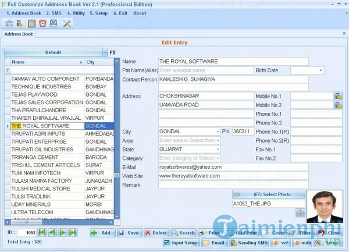This screenshot has width=349, height=252.
Task: Open the wrench and screwdriver setup icon
Action: click(67, 23)
